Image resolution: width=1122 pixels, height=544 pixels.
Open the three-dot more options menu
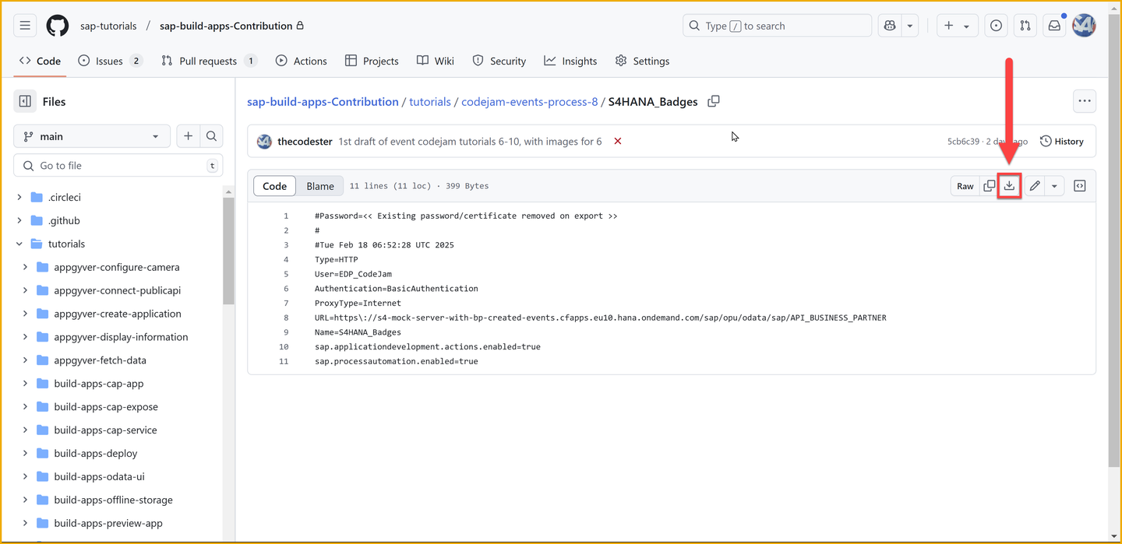tap(1085, 101)
